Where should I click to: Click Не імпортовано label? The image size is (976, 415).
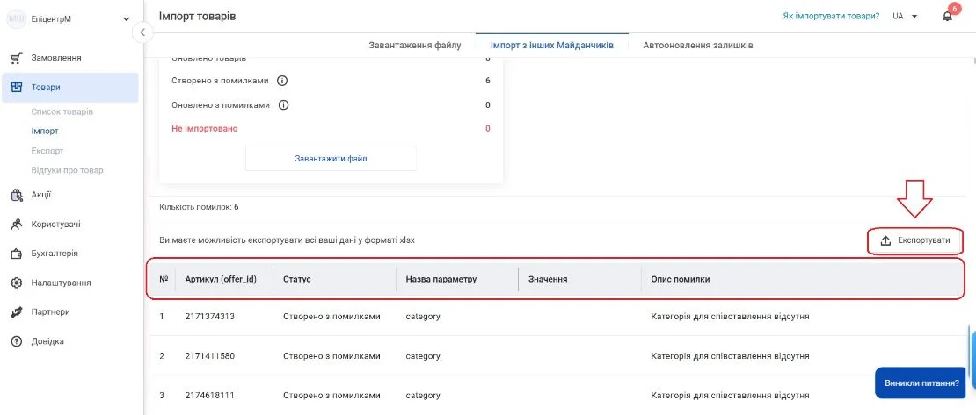coord(204,129)
